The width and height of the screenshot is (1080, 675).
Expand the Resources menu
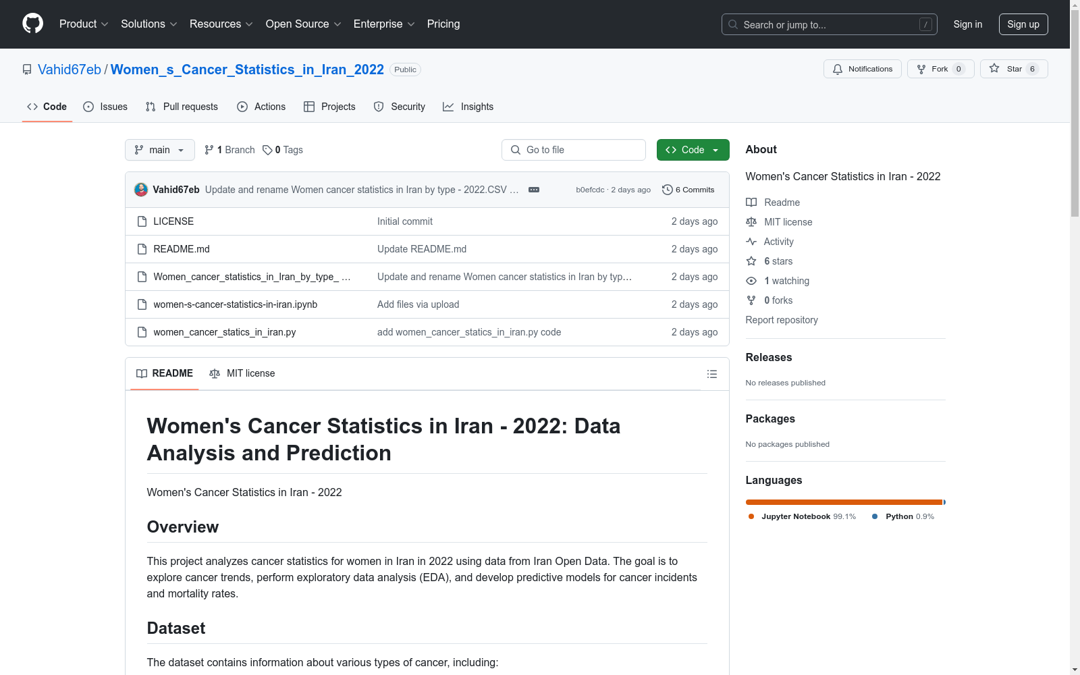[x=221, y=24]
